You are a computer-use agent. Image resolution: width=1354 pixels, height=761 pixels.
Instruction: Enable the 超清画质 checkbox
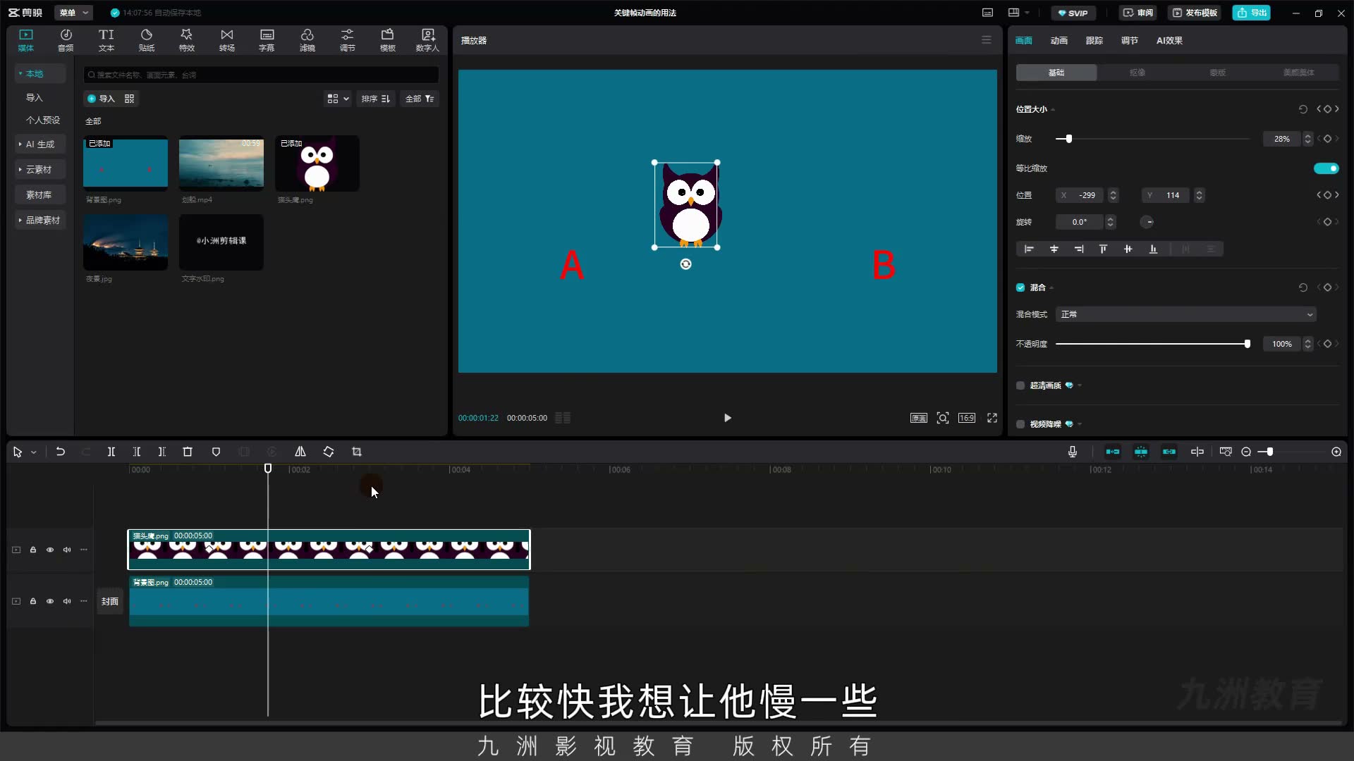pyautogui.click(x=1020, y=385)
